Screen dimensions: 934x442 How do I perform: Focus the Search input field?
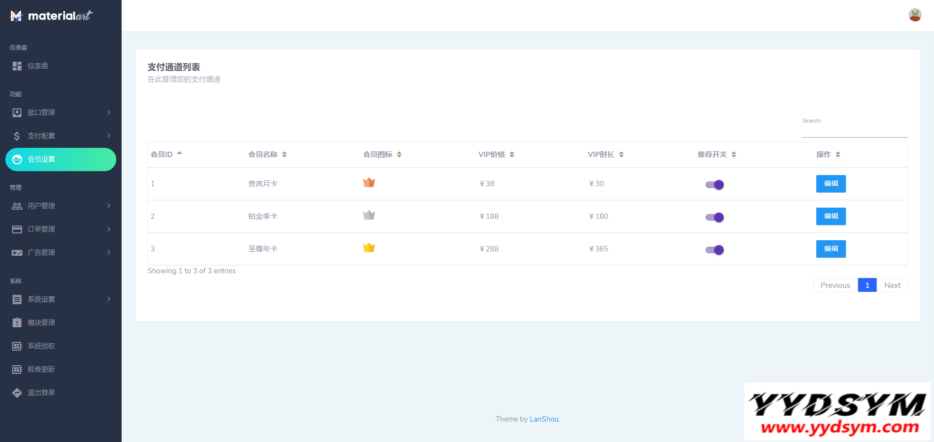tap(855, 130)
